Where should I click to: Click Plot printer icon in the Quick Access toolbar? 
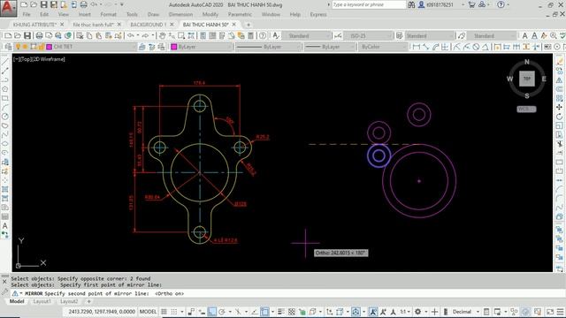click(x=83, y=4)
